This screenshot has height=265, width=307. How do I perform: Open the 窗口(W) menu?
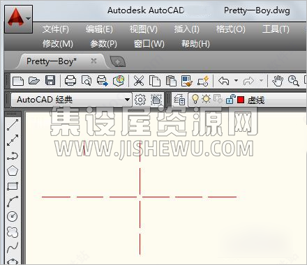149,44
